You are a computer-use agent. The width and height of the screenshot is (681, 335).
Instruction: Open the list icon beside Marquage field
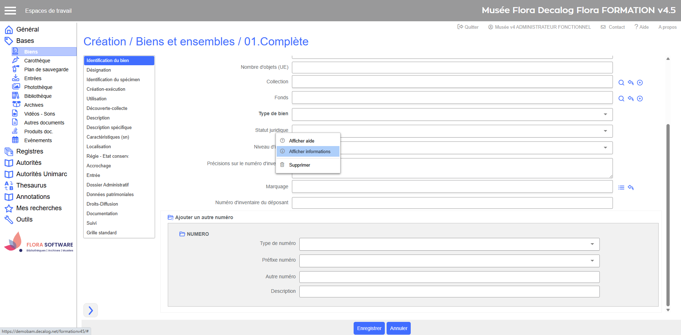(x=621, y=188)
